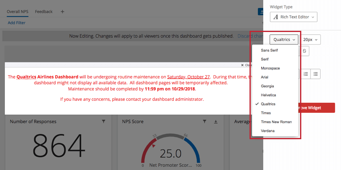The height and width of the screenshot is (170, 341).
Task: Click the NPS Score widget title
Action: tap(133, 122)
